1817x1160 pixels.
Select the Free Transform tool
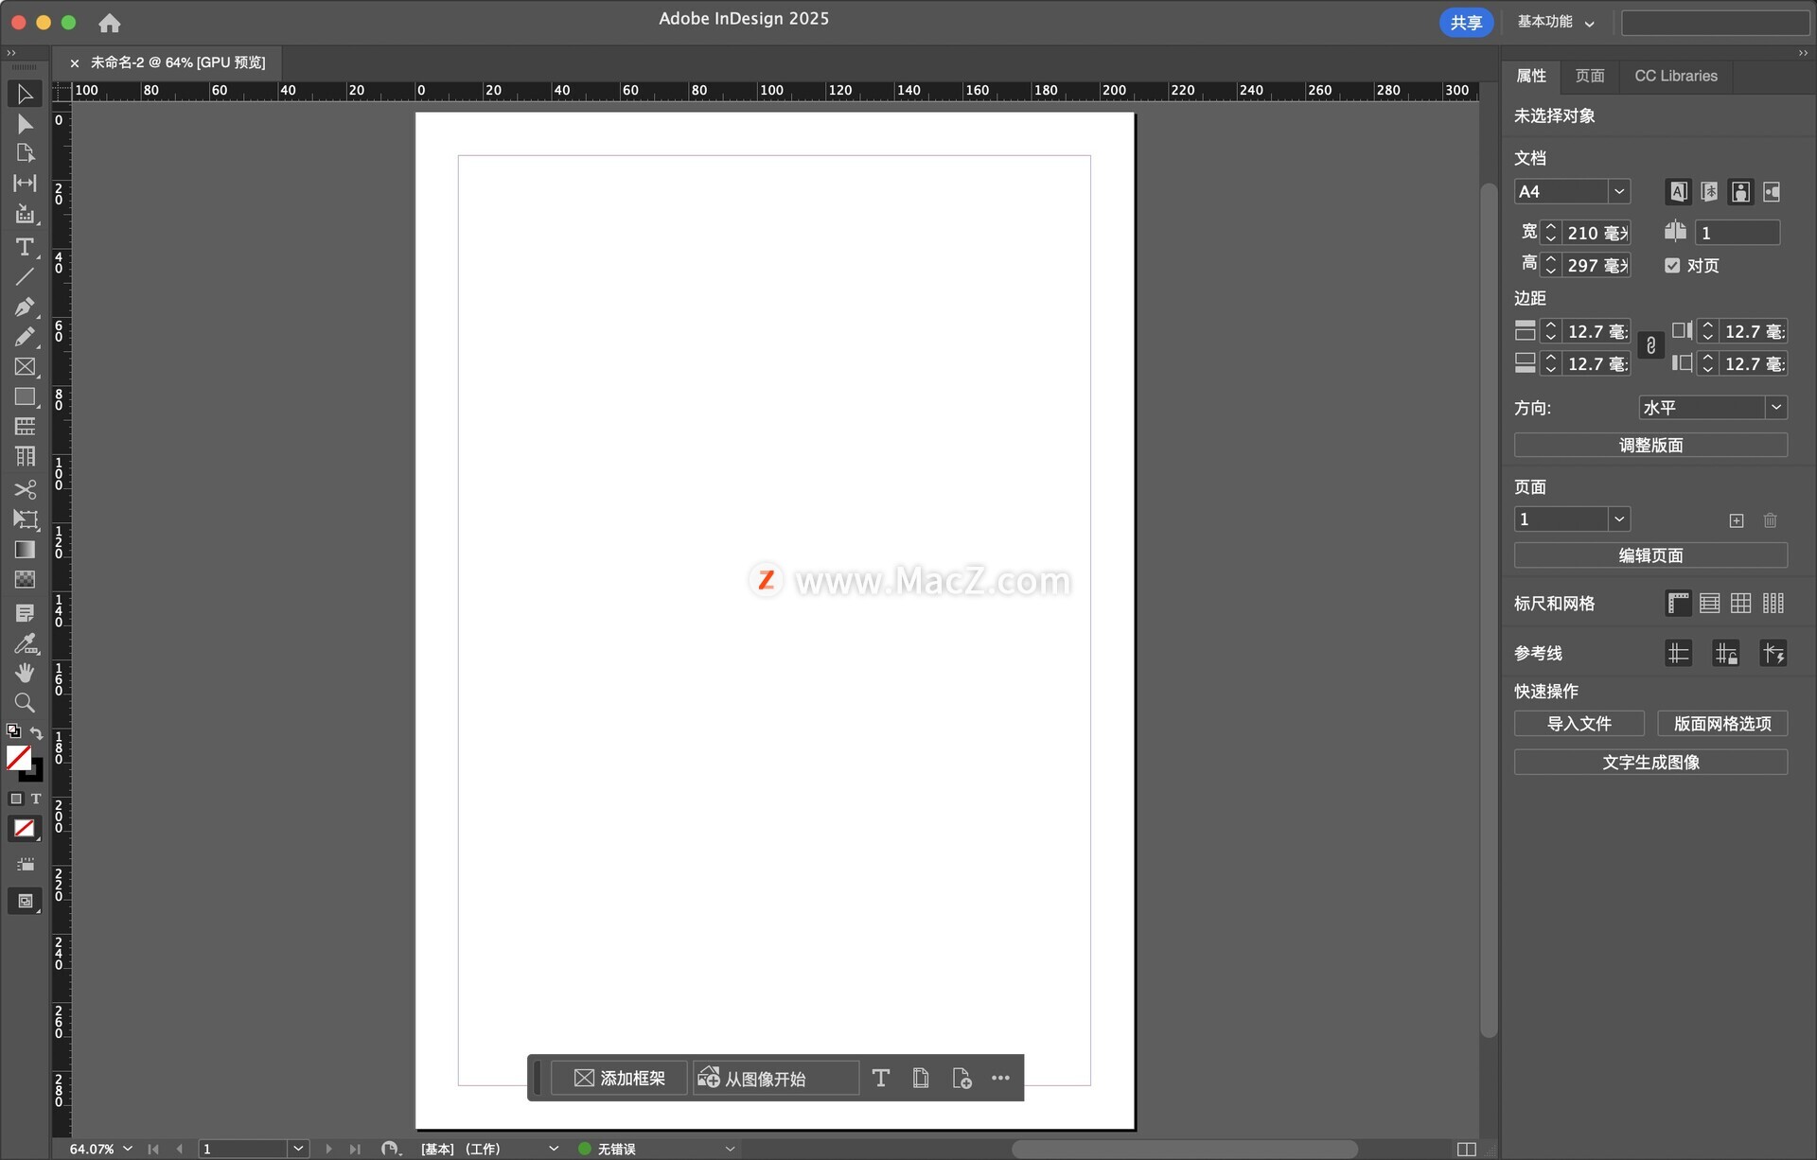tap(25, 519)
